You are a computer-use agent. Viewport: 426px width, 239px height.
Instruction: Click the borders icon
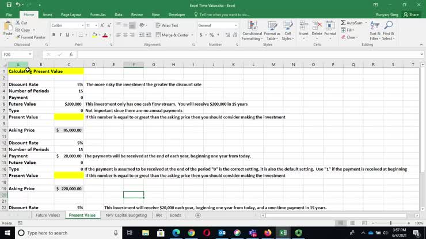click(x=81, y=35)
